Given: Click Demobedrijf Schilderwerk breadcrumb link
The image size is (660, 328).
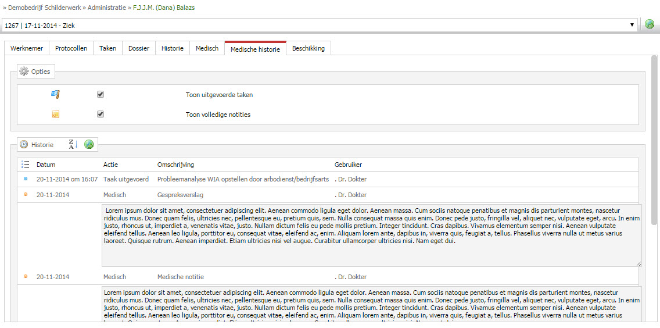Looking at the screenshot, I should (x=45, y=8).
